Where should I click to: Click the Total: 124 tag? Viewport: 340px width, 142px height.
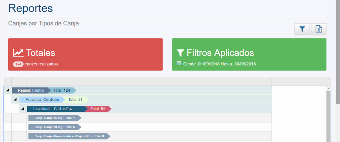[62, 90]
